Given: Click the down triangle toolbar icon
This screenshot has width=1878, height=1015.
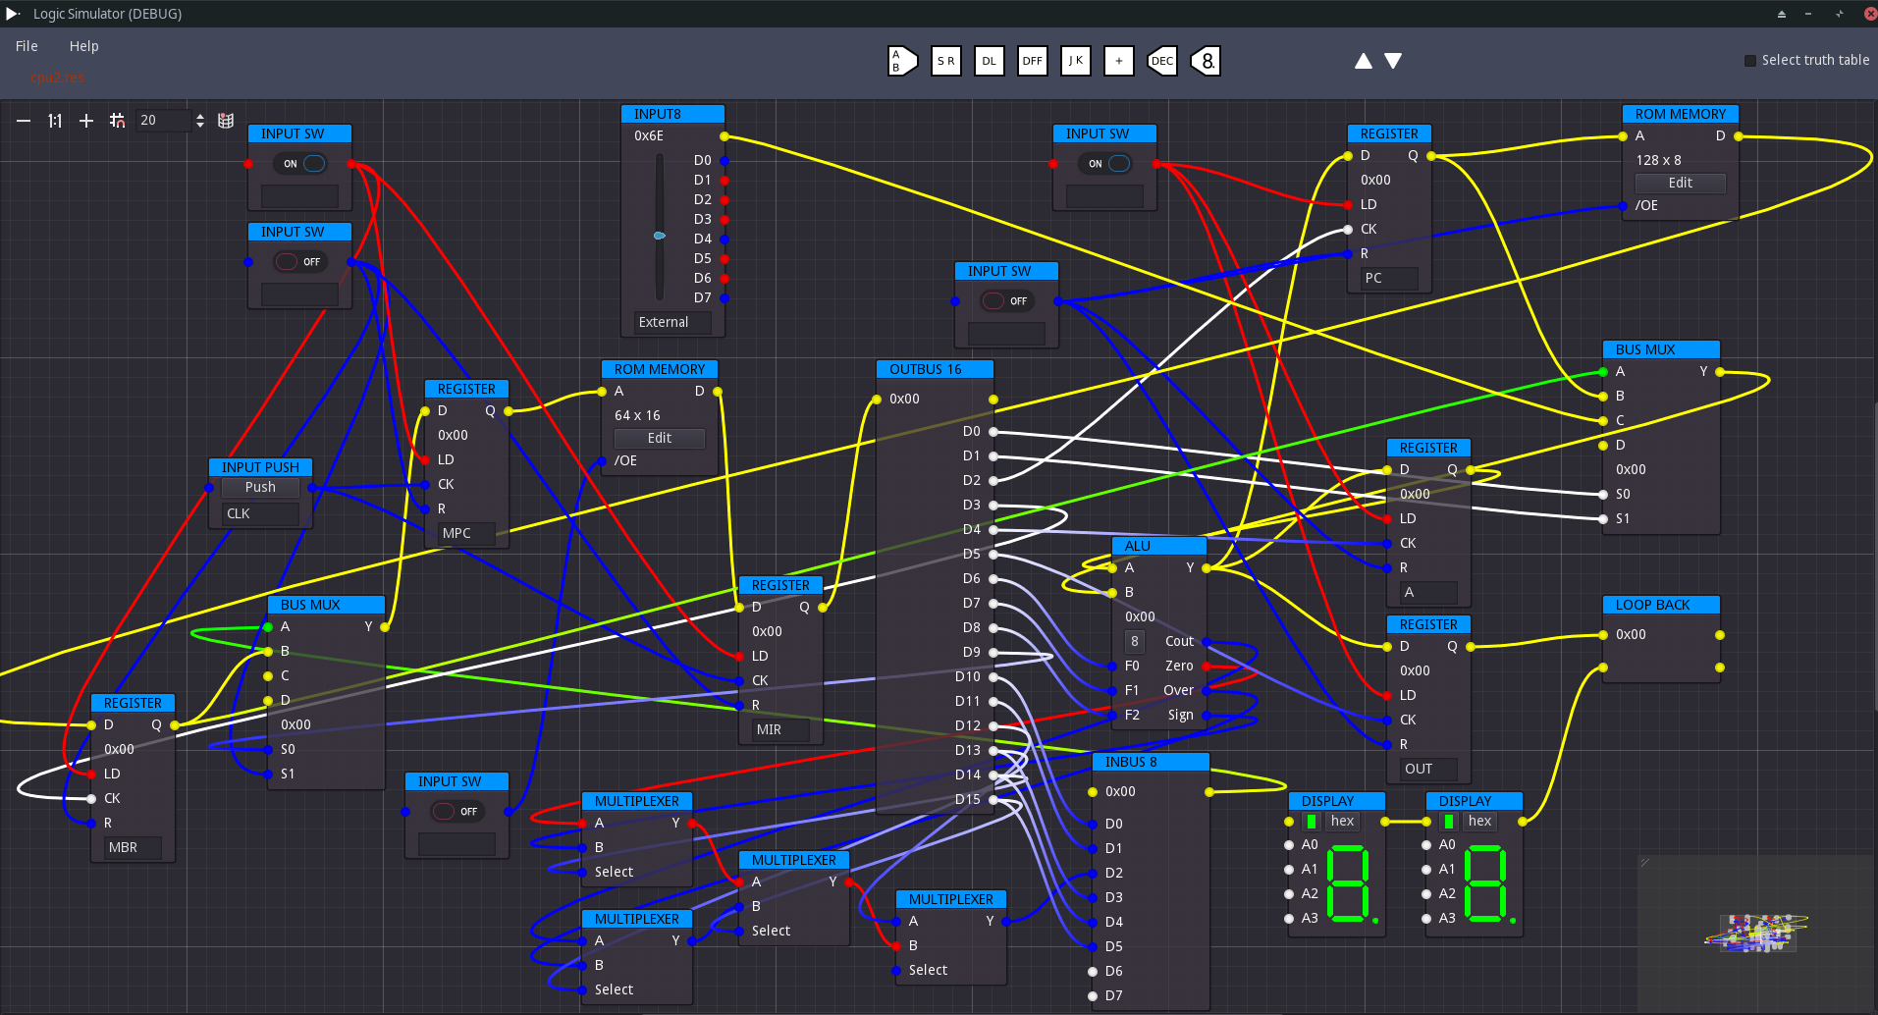Looking at the screenshot, I should click(x=1392, y=61).
